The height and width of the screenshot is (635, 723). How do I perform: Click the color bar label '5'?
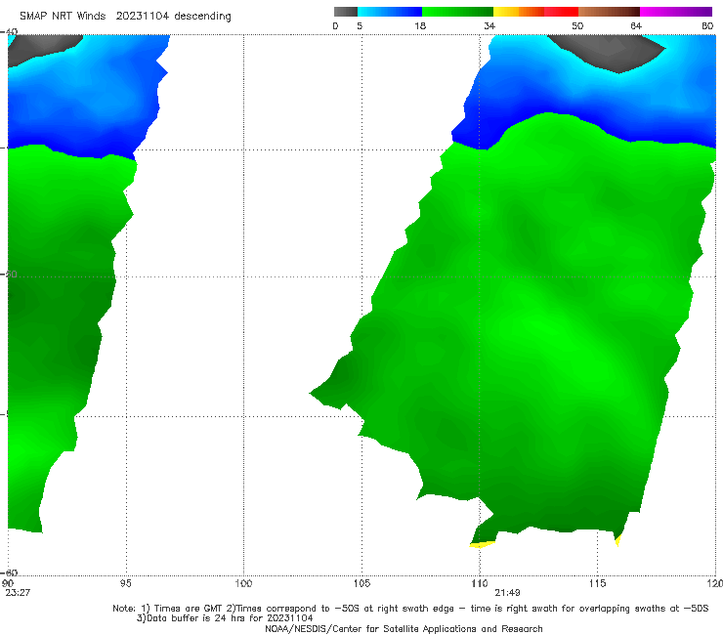pyautogui.click(x=360, y=26)
